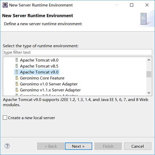Click the Geronimo v1.1.x Server Adapter icon
The image size is (155, 155).
pyautogui.click(x=17, y=90)
